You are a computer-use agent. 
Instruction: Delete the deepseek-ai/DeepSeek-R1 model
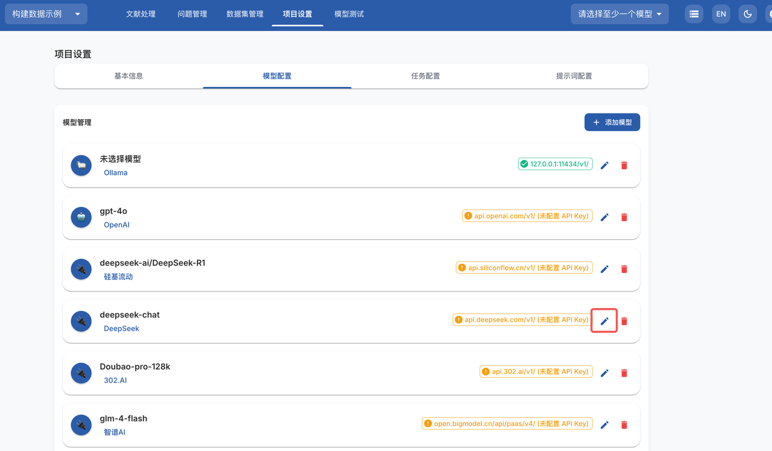624,269
